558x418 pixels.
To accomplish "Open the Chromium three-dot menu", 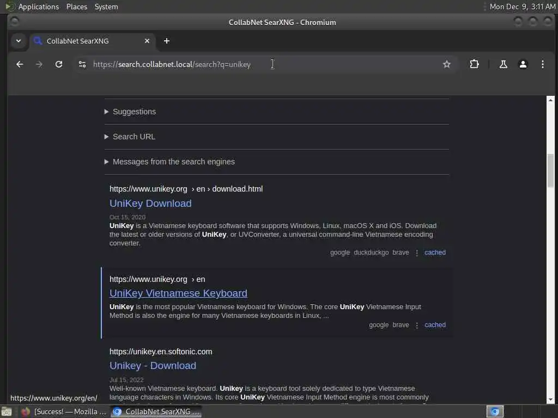I will (x=542, y=64).
